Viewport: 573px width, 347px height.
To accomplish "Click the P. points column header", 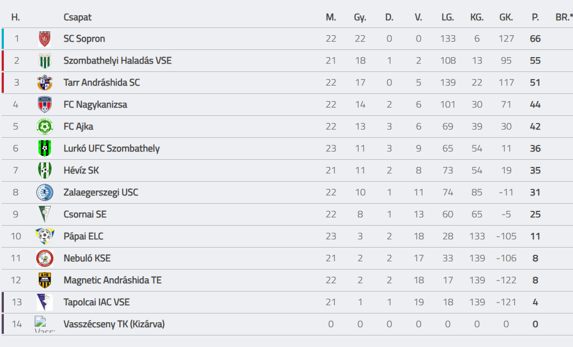I will 536,17.
